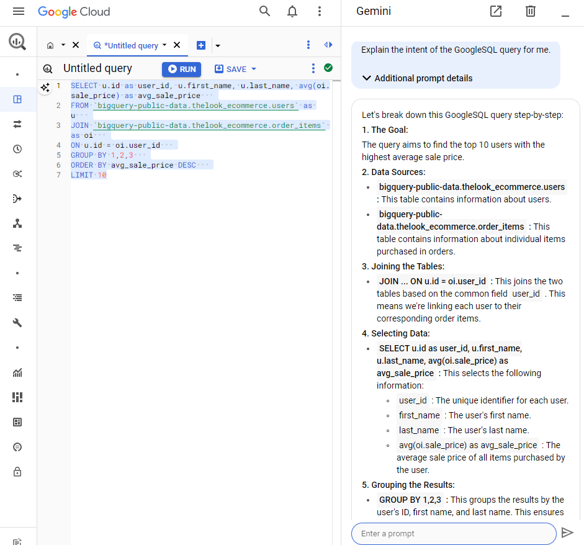
Task: Open the round speech-bubble sidebar icon
Action: [x=17, y=447]
